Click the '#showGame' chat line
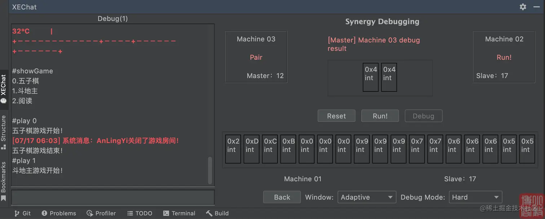The height and width of the screenshot is (219, 545). tap(32, 71)
